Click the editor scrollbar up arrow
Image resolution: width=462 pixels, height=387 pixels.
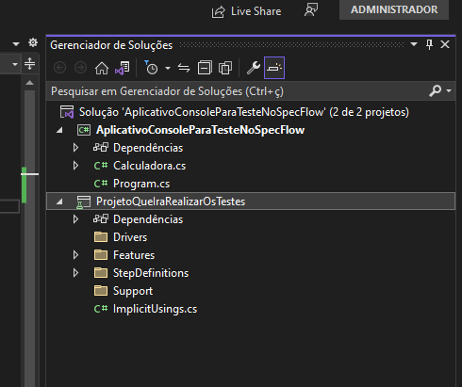pyautogui.click(x=29, y=83)
